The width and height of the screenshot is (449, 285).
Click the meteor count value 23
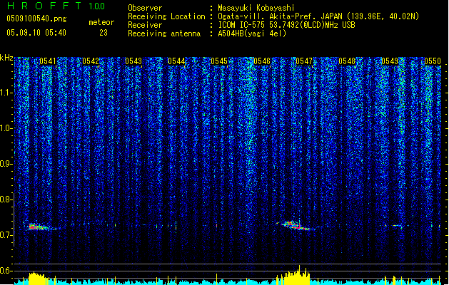coord(104,33)
